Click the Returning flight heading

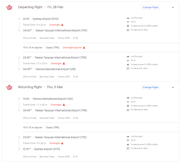(x=30, y=87)
